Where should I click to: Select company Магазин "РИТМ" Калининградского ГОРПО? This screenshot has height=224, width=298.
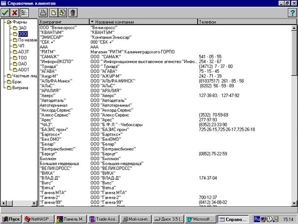[132, 52]
